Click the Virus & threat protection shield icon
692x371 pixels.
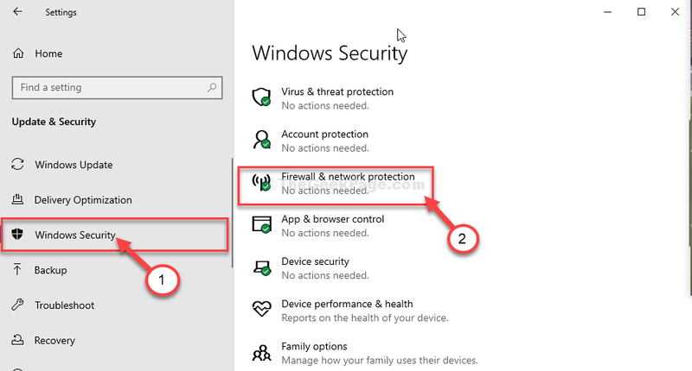click(261, 97)
